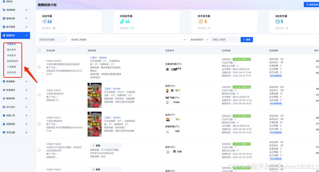Click 同步视频数据 in the plan 183923 row
This screenshot has width=319, height=172.
(276, 76)
